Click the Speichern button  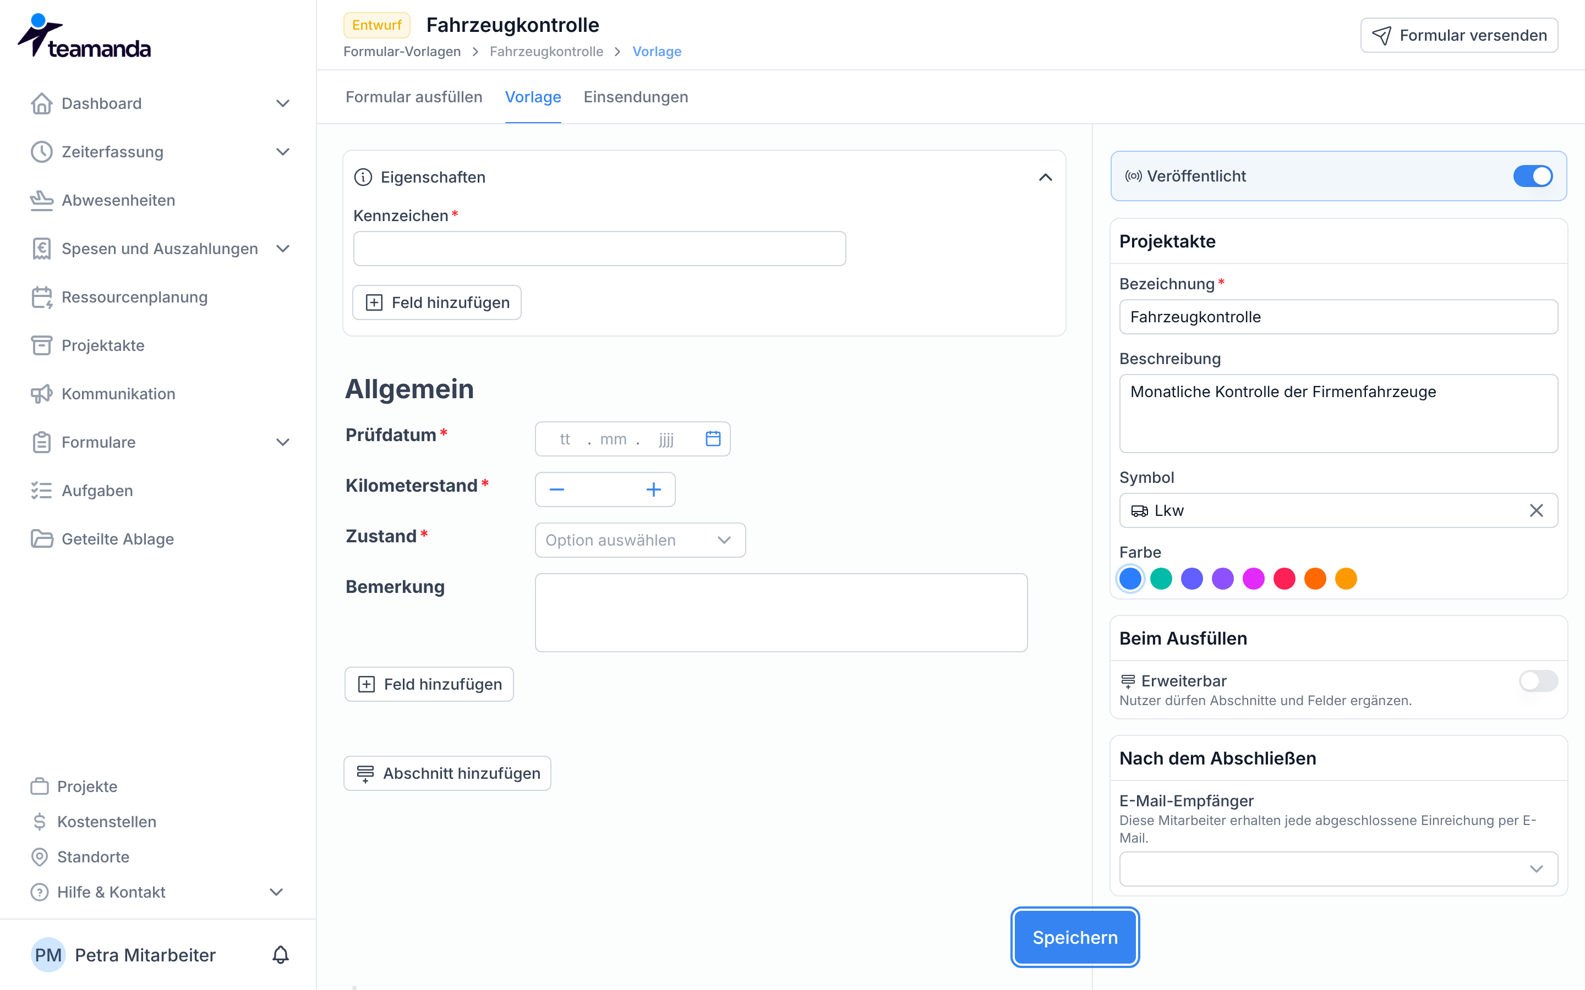1075,937
